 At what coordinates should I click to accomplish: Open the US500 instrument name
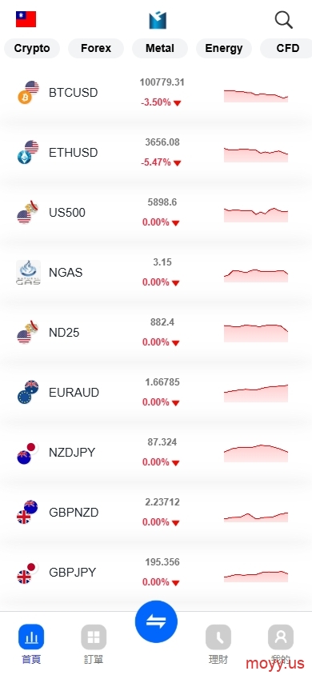[x=67, y=213]
